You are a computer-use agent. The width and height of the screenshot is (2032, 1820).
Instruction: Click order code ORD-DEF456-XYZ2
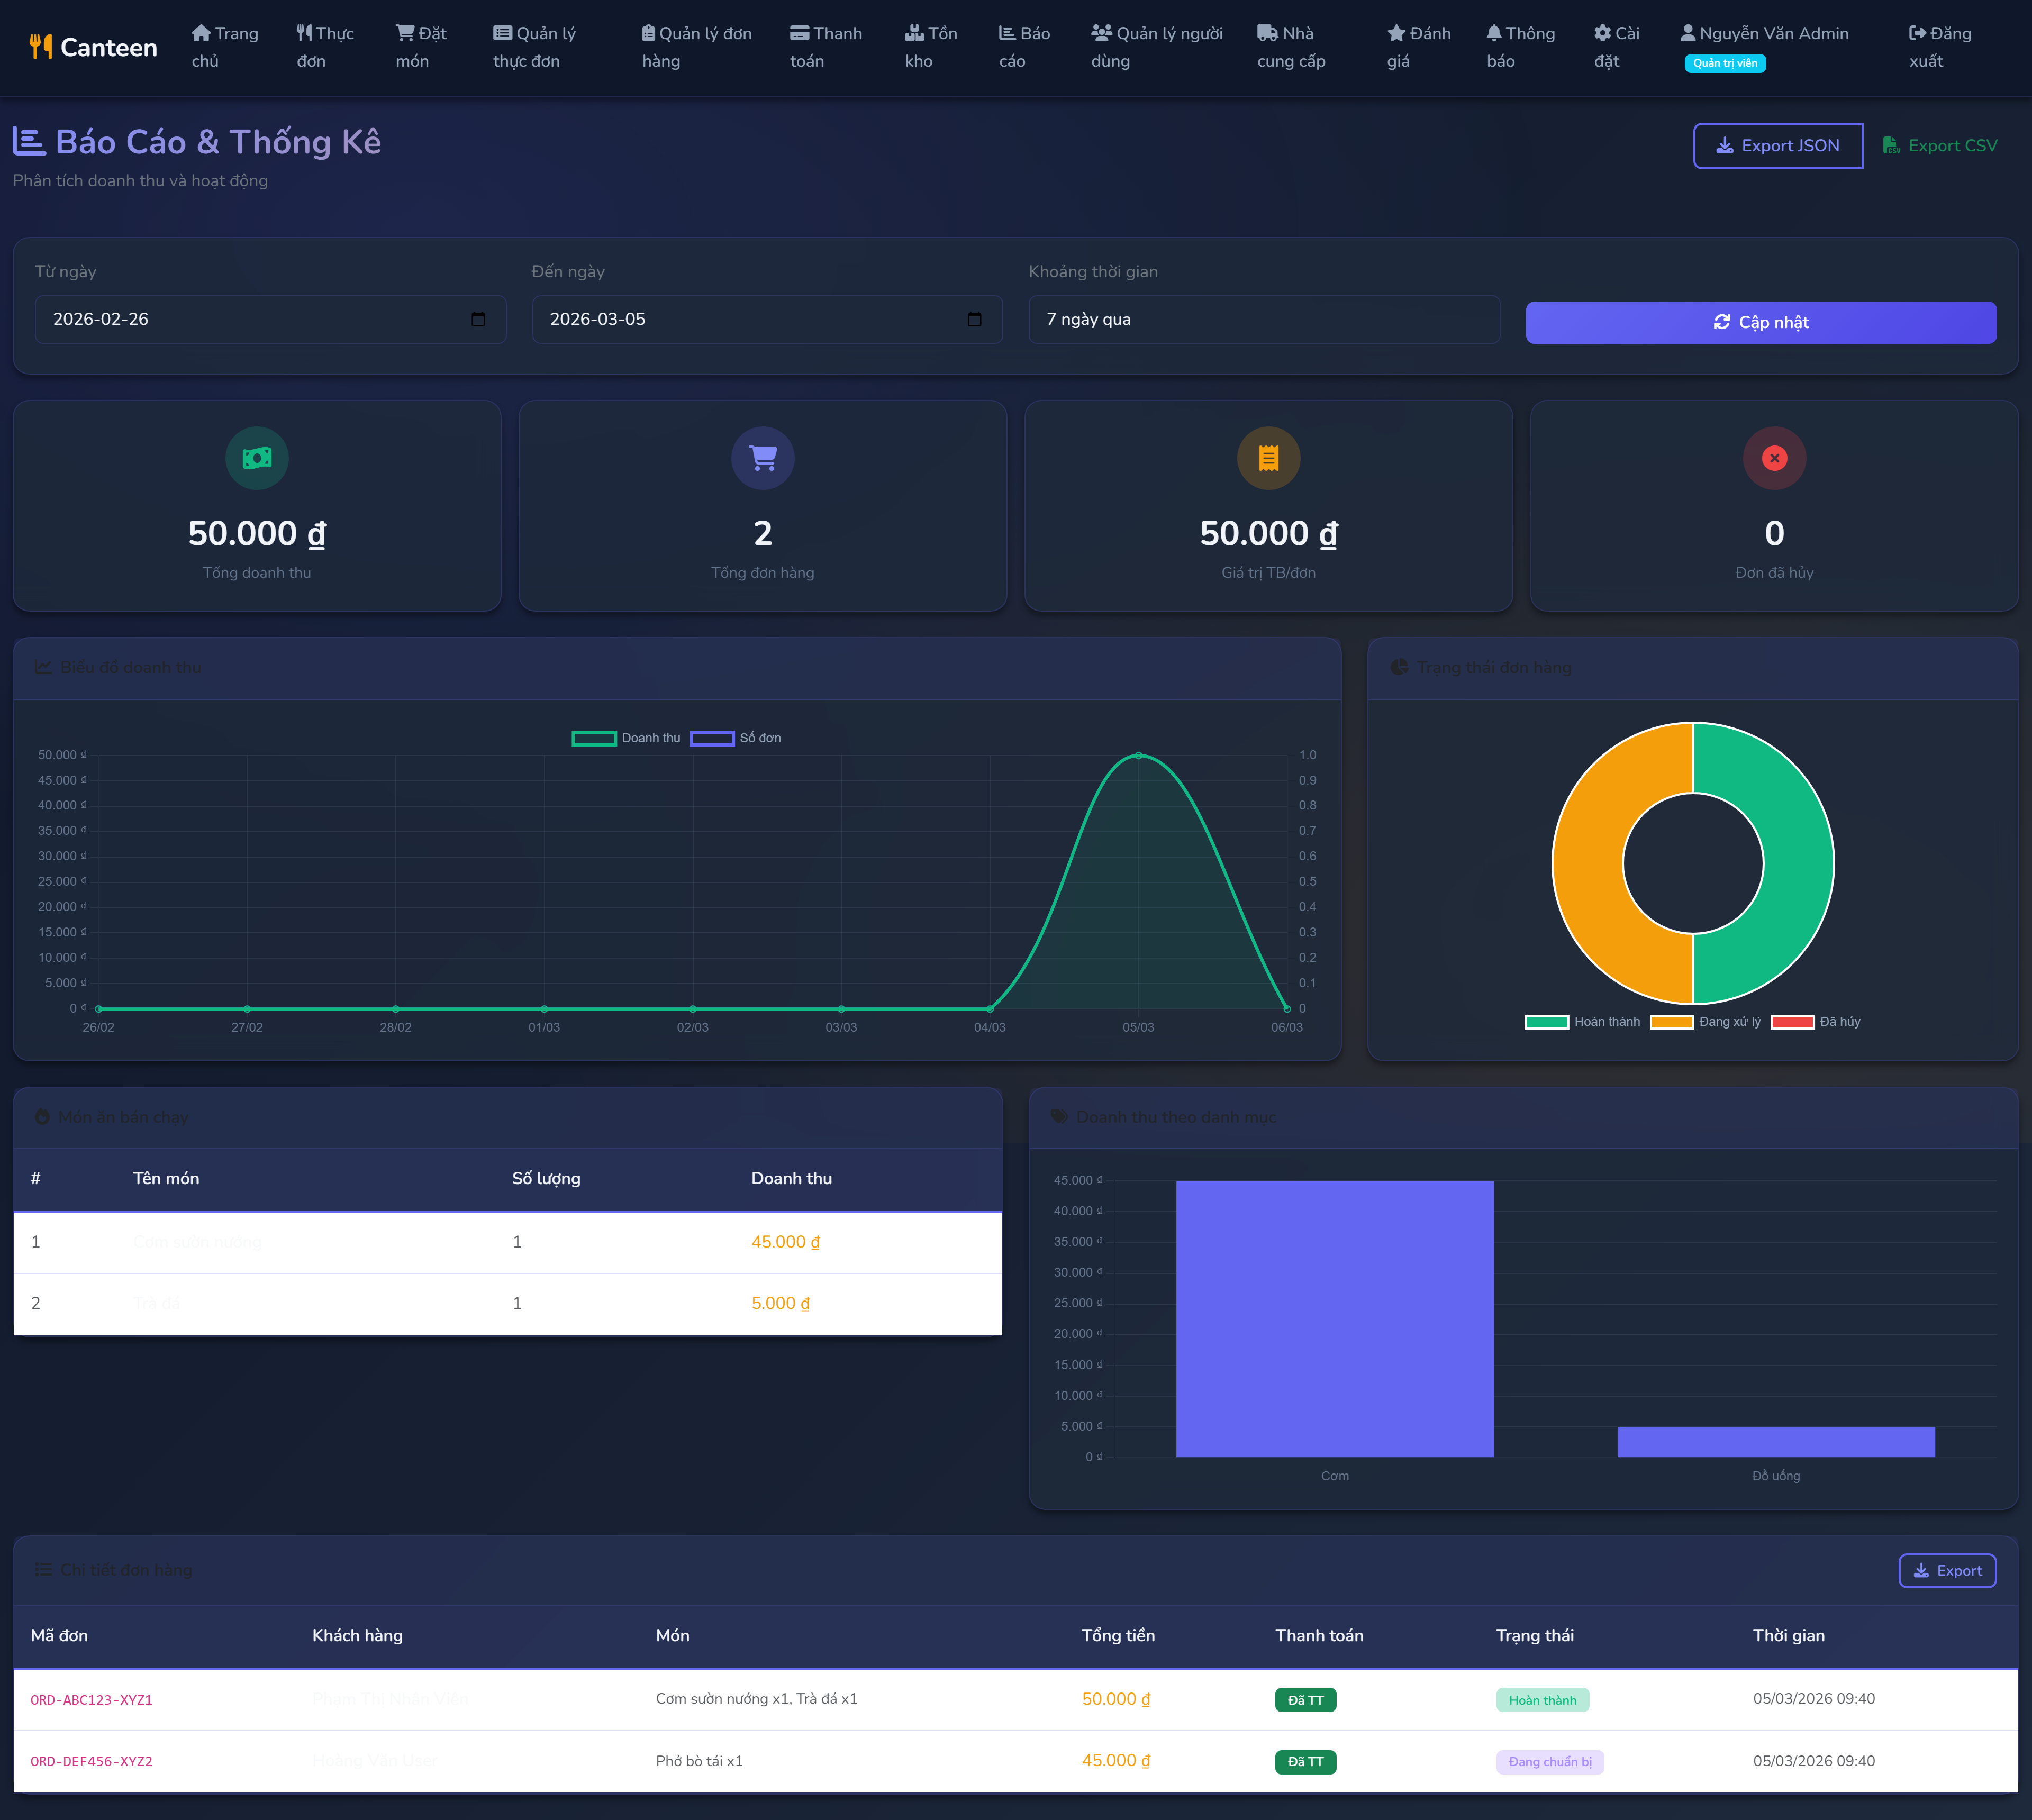[92, 1762]
